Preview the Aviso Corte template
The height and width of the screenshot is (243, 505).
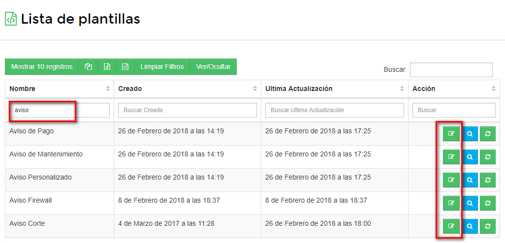tap(470, 226)
